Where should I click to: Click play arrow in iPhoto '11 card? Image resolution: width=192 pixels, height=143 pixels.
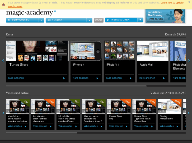coord(131,78)
